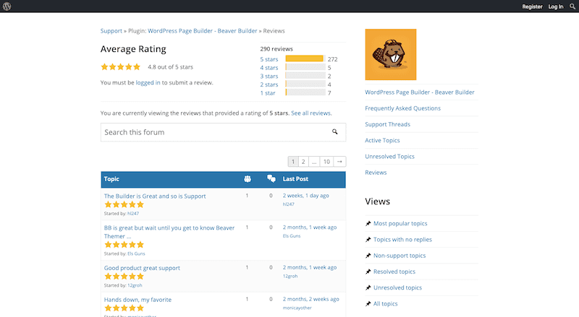Open user hl247 in Started by line
Screen dimensions: 579x317
pyautogui.click(x=133, y=214)
